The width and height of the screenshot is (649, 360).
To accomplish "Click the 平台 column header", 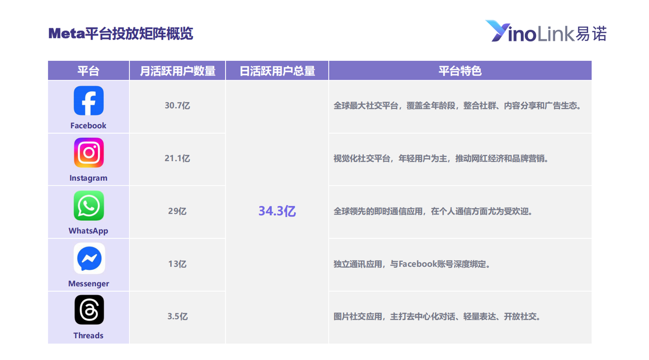I will coord(88,71).
